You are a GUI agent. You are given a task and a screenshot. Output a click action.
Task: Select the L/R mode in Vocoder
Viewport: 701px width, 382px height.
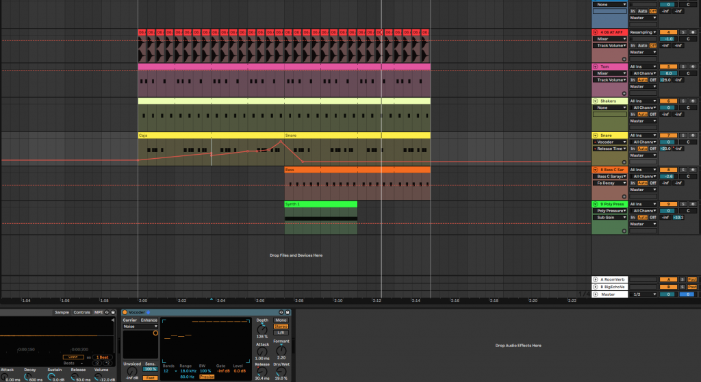click(x=281, y=333)
